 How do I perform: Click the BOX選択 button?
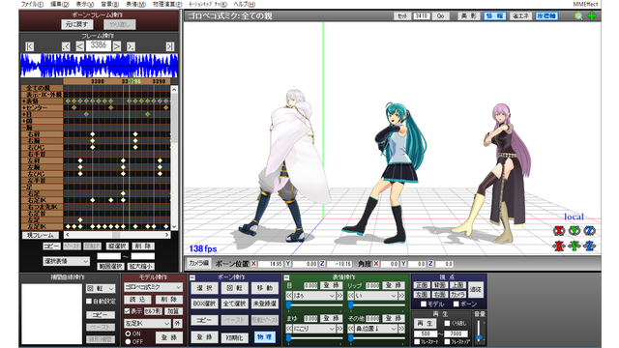click(204, 304)
